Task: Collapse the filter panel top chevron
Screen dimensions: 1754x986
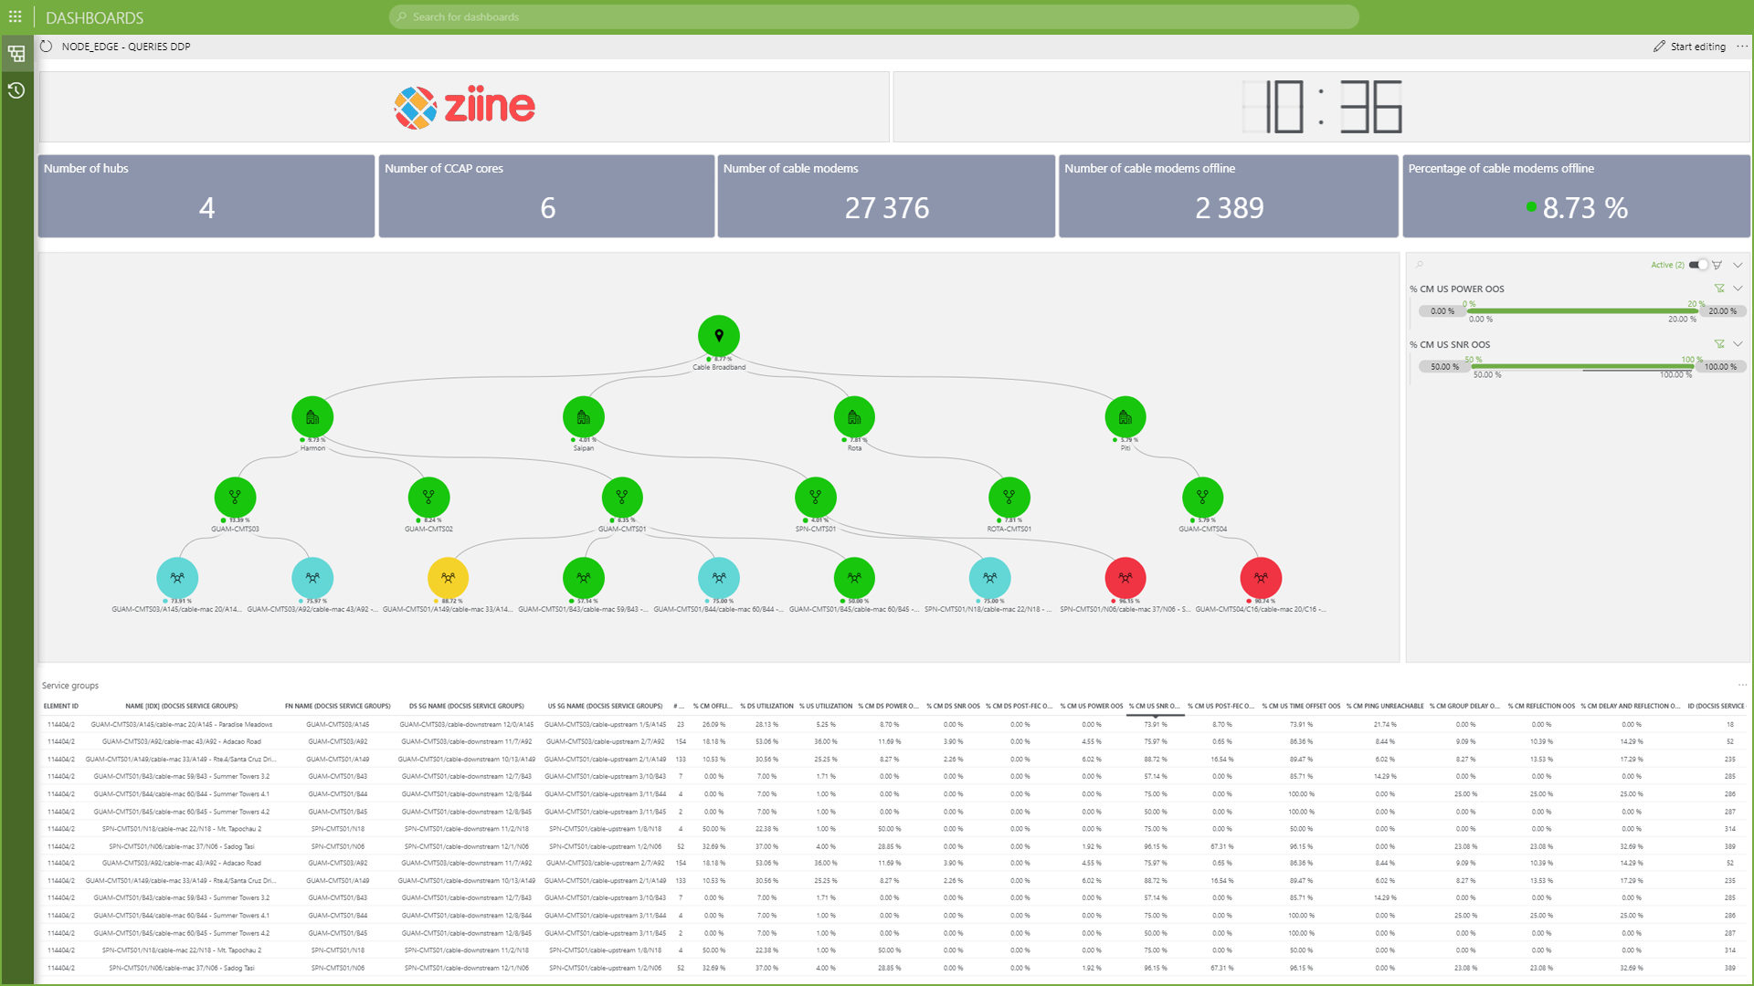Action: click(1738, 265)
